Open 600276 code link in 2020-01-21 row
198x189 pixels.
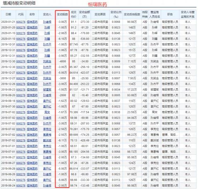21,22
